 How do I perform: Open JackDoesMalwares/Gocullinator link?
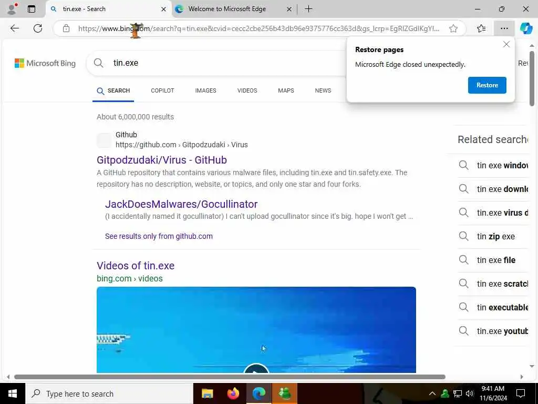pyautogui.click(x=181, y=204)
